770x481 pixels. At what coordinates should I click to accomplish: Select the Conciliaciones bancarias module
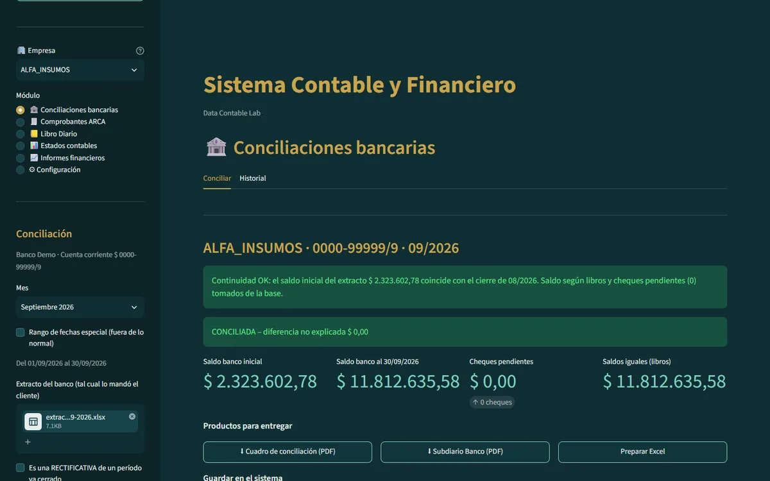[67, 110]
